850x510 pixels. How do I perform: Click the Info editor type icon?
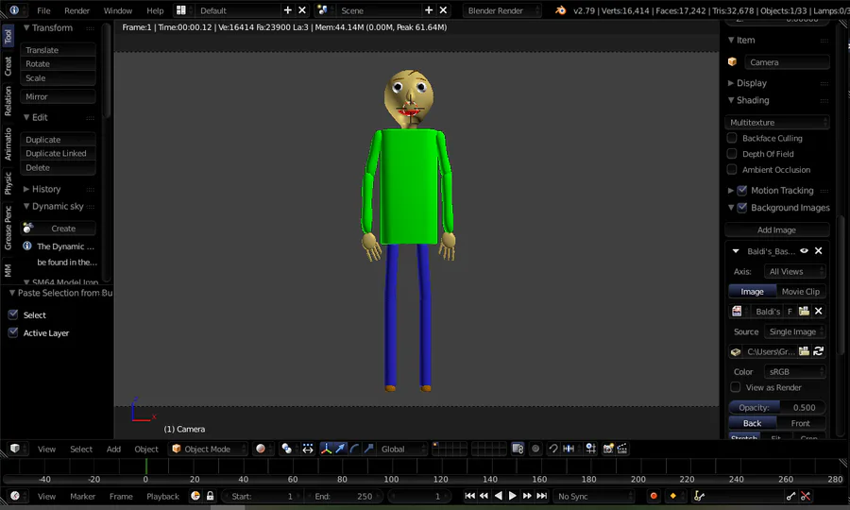pyautogui.click(x=14, y=9)
